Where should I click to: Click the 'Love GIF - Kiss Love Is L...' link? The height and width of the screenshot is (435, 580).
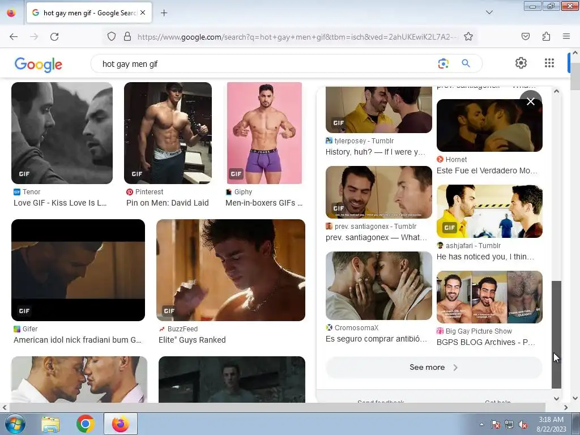60,203
